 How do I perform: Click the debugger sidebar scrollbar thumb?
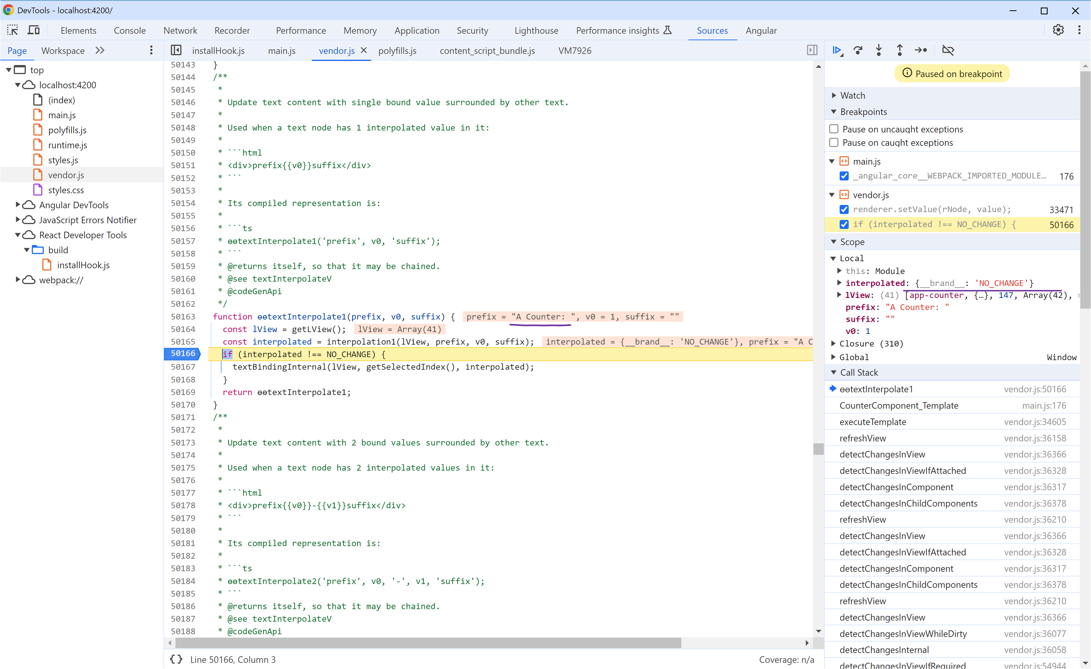click(1085, 189)
